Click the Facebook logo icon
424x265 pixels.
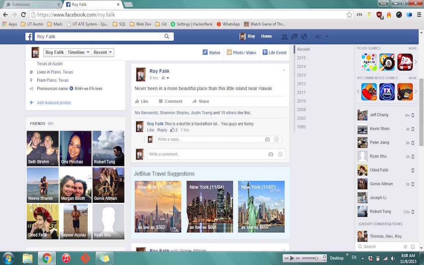click(29, 36)
